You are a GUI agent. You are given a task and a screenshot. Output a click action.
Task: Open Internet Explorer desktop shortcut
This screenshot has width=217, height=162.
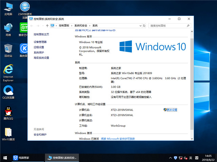point(8,71)
